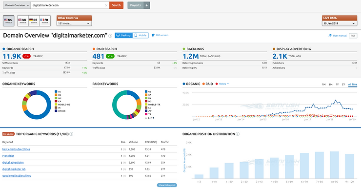Click the Search button
This screenshot has height=191, width=361.
pyautogui.click(x=116, y=5)
